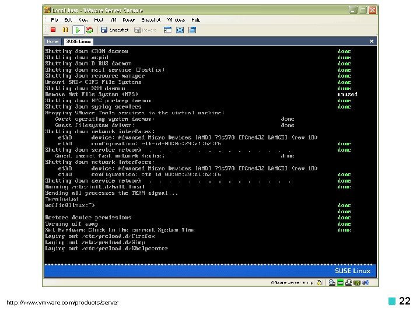Open the Edit menu
This screenshot has width=420, height=315.
(68, 20)
